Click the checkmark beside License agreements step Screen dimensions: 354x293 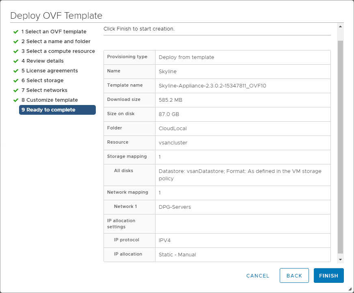[x=16, y=71]
